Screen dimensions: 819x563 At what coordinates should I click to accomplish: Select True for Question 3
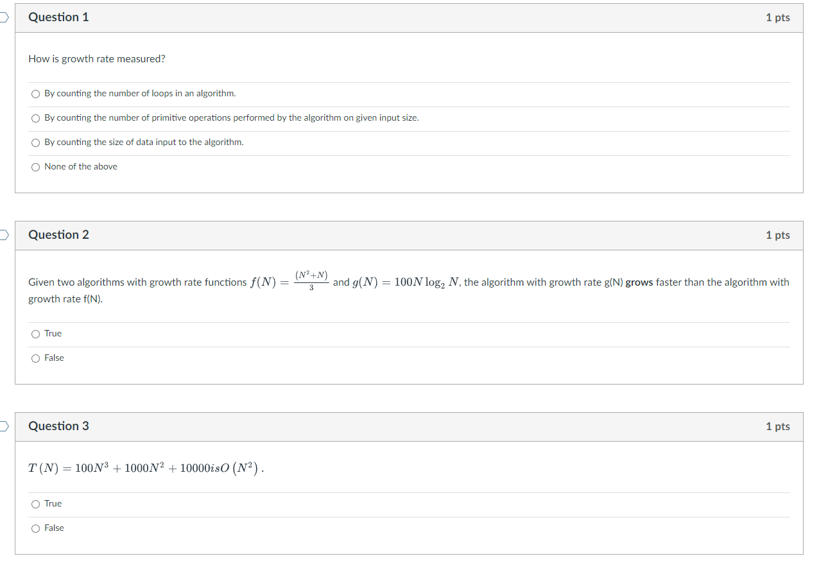click(x=35, y=503)
